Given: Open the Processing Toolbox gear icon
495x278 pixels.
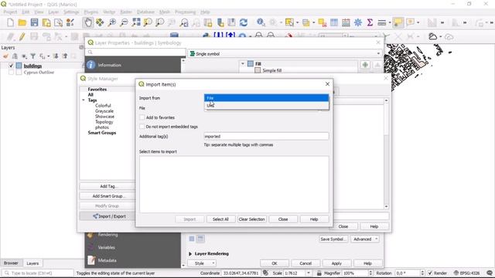Looking at the screenshot, I should click(358, 22).
